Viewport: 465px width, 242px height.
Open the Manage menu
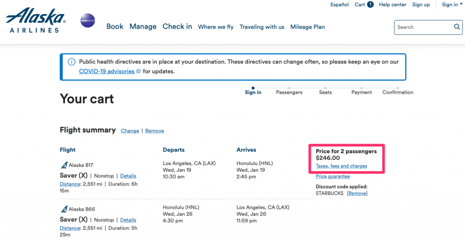tap(143, 27)
